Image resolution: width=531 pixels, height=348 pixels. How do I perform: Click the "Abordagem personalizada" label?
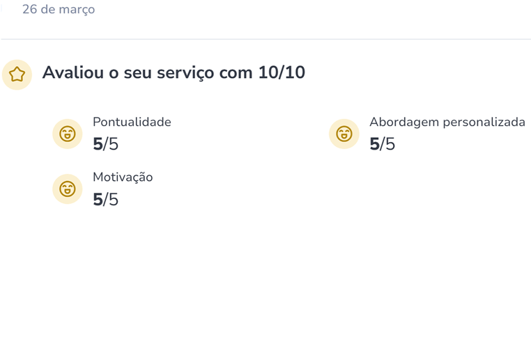[447, 122]
